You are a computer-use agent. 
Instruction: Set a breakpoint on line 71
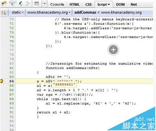click(x=11, y=24)
